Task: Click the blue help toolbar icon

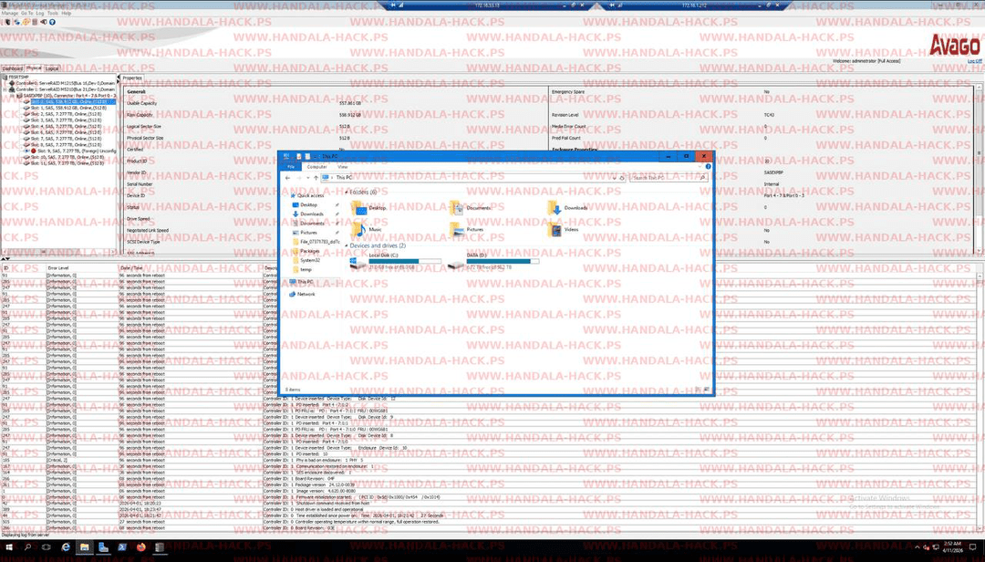Action: click(52, 21)
